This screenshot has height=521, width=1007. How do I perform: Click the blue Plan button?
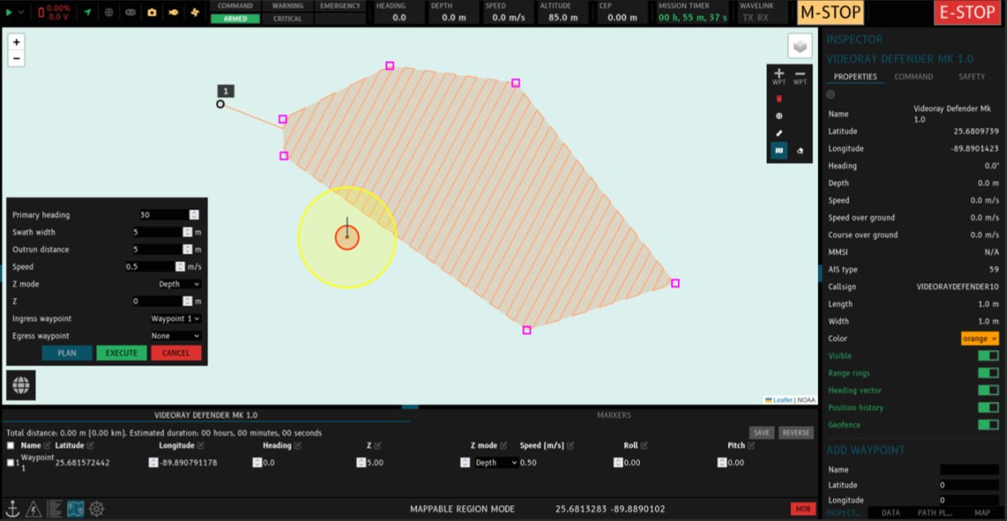click(x=67, y=353)
